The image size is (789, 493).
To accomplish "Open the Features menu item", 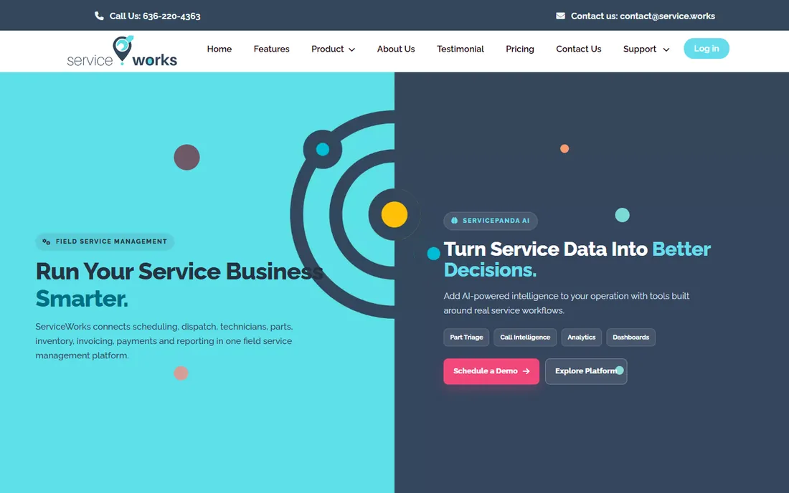I will coord(271,49).
